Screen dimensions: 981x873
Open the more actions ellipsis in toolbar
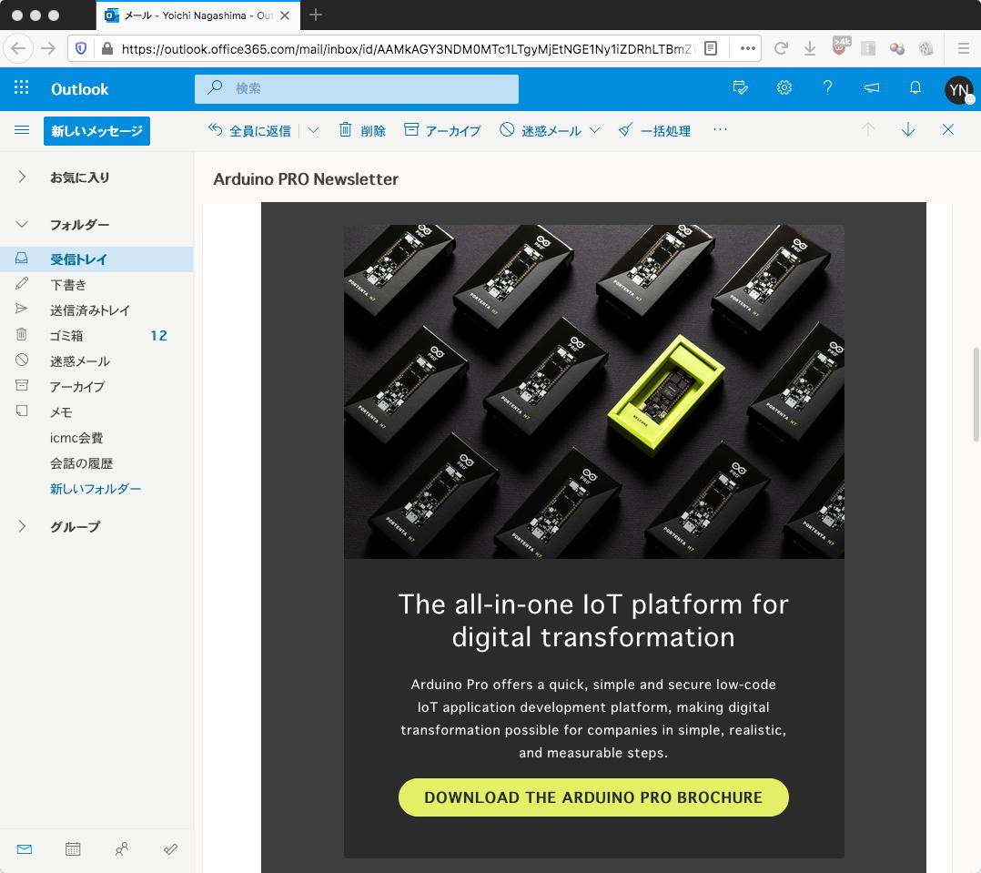pyautogui.click(x=720, y=129)
